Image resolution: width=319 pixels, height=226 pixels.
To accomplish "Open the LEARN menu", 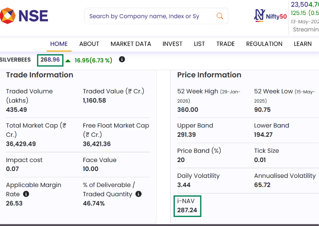I will coord(302,44).
